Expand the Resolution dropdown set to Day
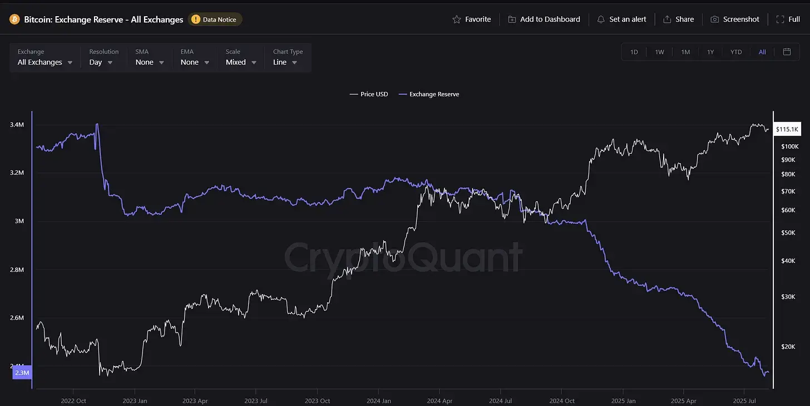This screenshot has height=406, width=810. pyautogui.click(x=101, y=62)
